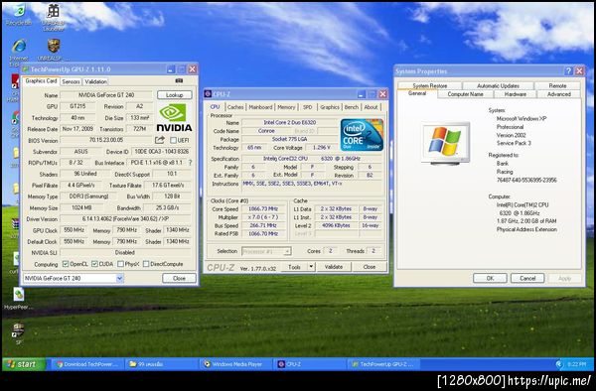This screenshot has width=596, height=391.
Task: Click the BIOS Version field 70.15.23.00.05
Action: coord(106,140)
